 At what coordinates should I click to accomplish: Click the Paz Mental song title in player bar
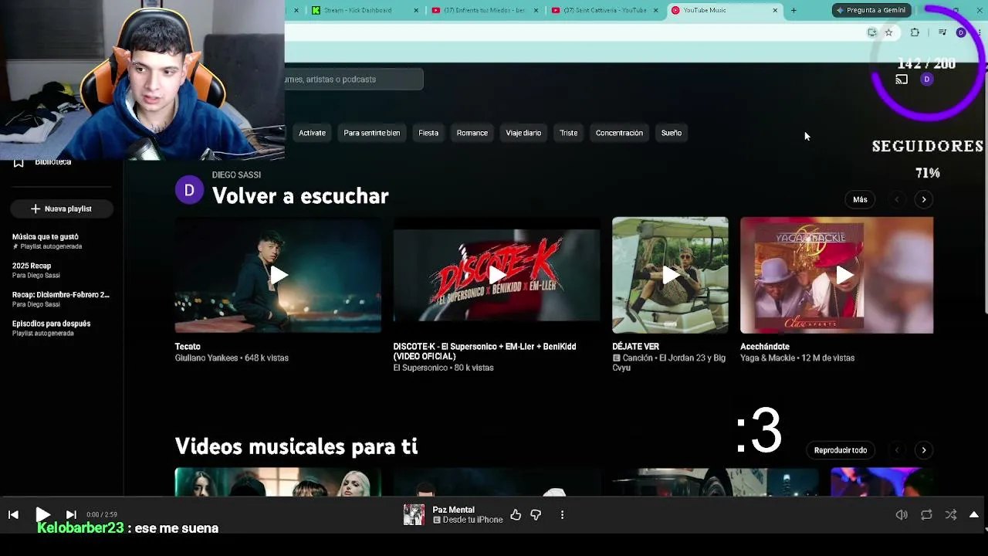coord(454,510)
